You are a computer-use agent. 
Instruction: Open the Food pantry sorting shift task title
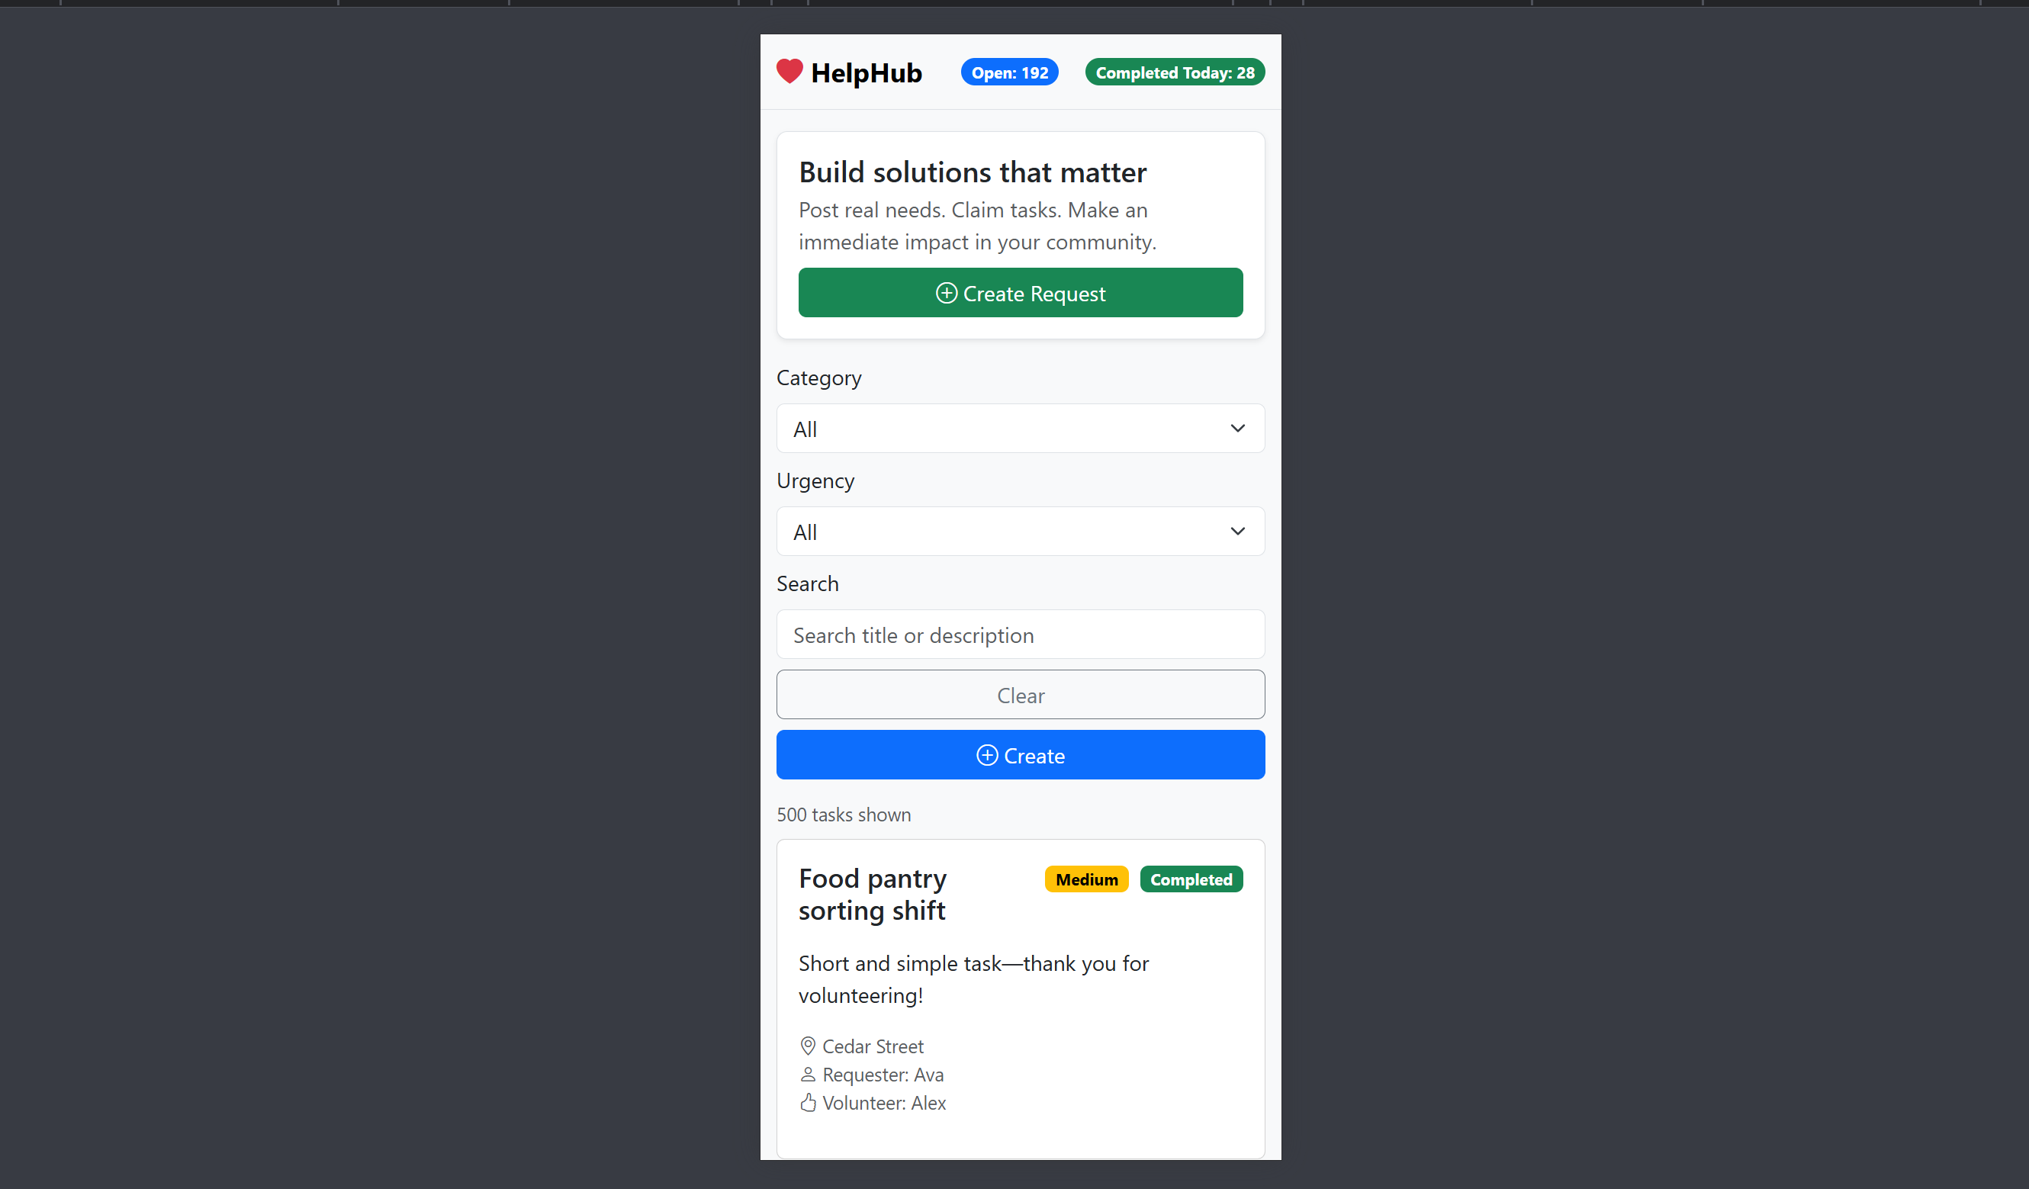[x=872, y=894]
